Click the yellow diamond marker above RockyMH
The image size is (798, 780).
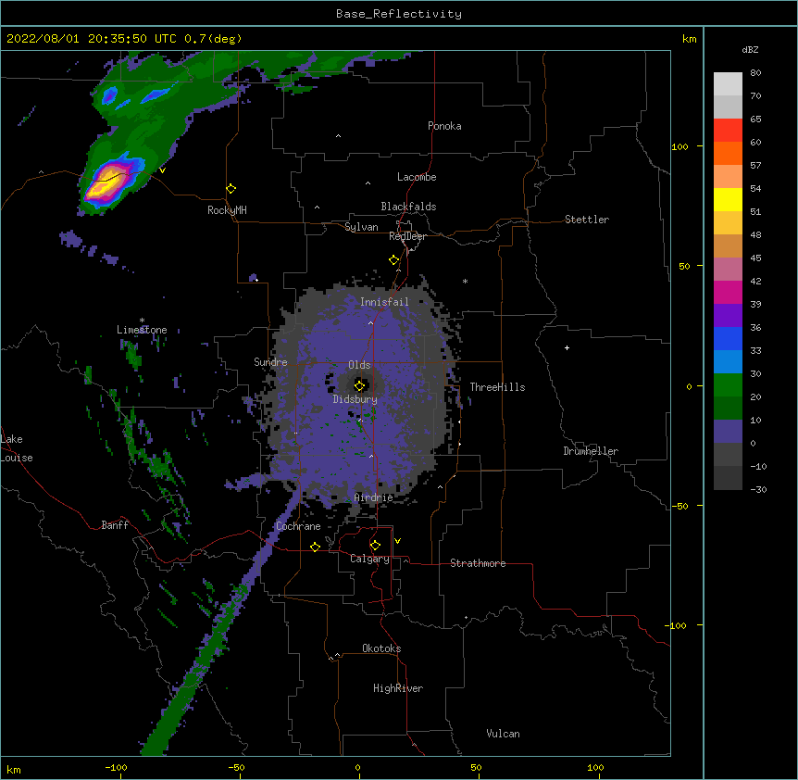pos(231,189)
